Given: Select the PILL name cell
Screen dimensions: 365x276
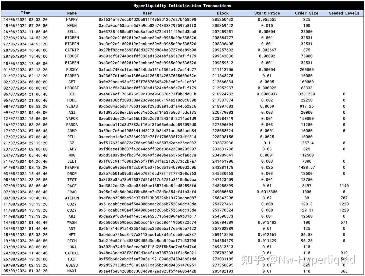Looking at the screenshot, I should pyautogui.click(x=72, y=137).
